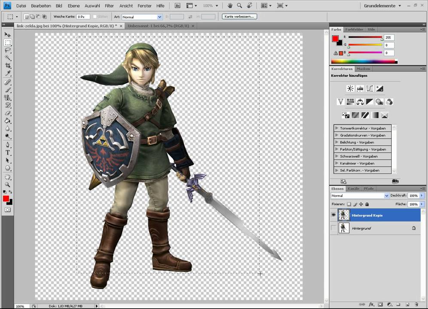Add Exposure adjustment icon
Screen dimensions: 428x309
[380, 88]
